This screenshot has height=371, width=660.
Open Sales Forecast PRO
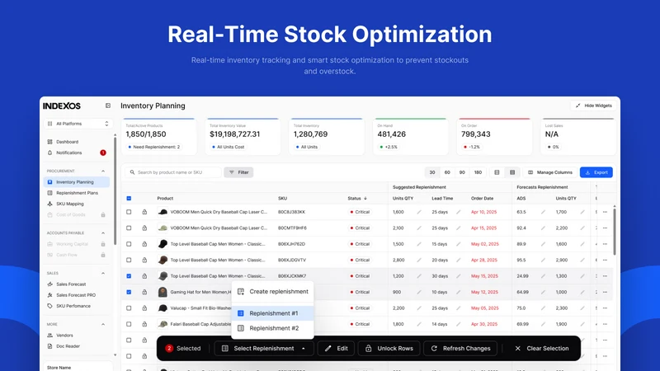(x=76, y=295)
